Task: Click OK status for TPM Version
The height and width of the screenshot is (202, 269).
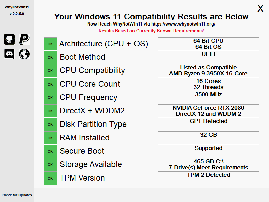Action: click(50, 178)
